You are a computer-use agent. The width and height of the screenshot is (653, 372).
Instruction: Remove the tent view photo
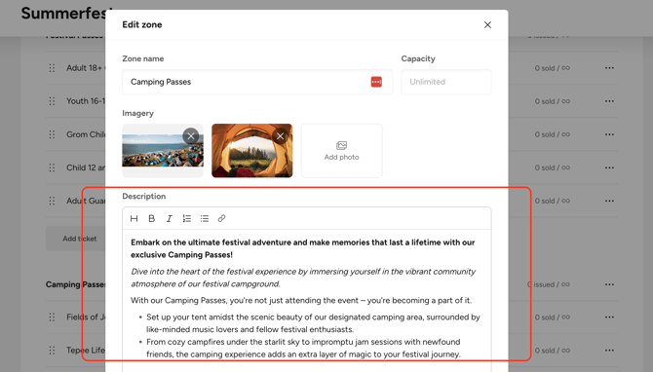point(280,135)
